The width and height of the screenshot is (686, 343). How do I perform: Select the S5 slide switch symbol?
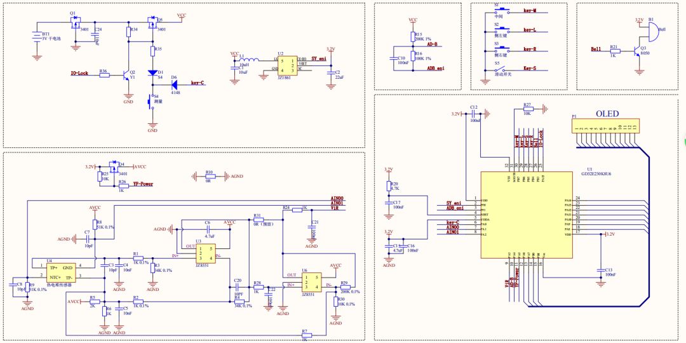click(x=502, y=67)
